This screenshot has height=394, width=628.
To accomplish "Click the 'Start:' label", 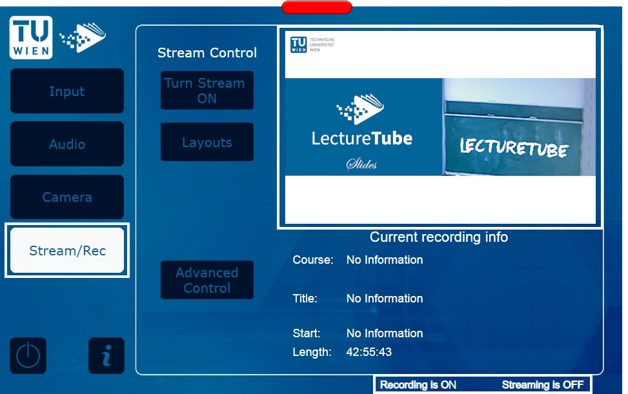I will 307,333.
